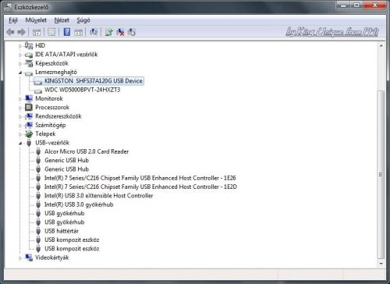Collapse the Lemezmeghajtó node
390x284 pixels.
click(x=20, y=73)
